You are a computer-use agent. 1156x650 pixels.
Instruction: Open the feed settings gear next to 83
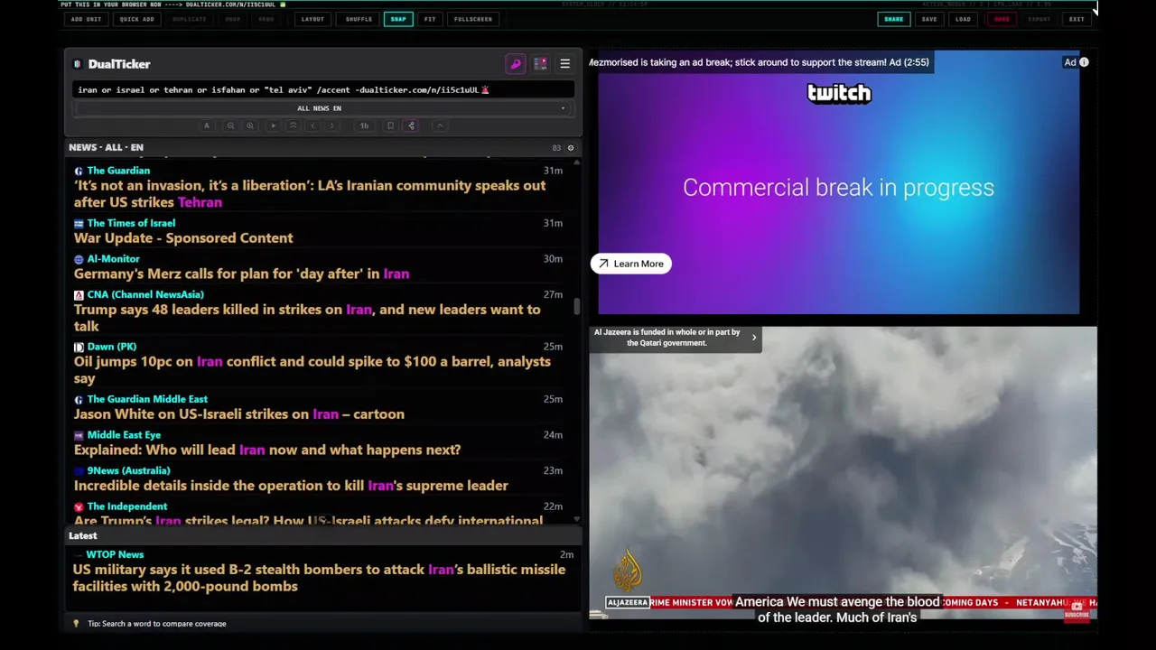[570, 147]
